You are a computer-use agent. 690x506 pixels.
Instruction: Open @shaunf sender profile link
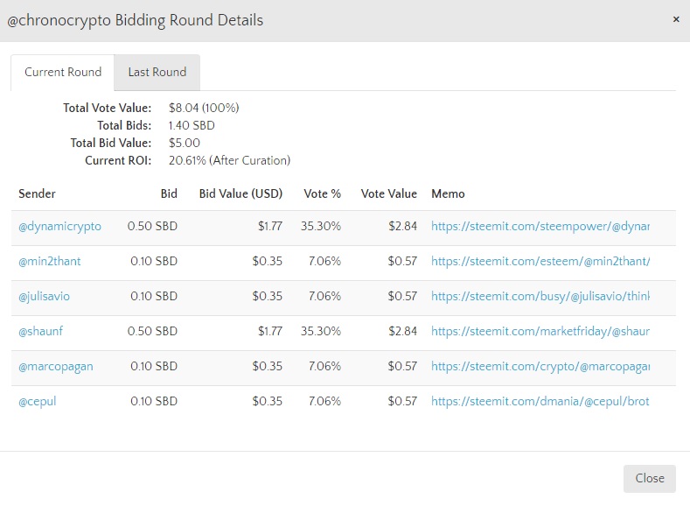pos(42,332)
